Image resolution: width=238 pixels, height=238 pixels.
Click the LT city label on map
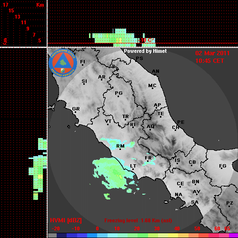[x=133, y=166]
